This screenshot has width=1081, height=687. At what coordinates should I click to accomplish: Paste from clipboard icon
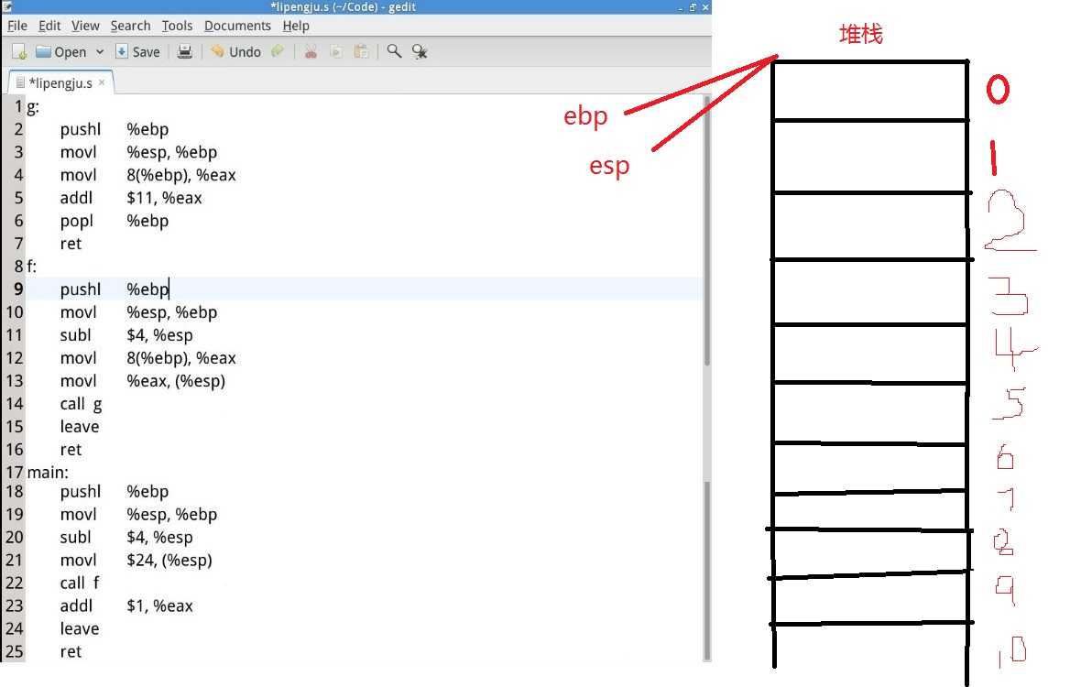(361, 51)
